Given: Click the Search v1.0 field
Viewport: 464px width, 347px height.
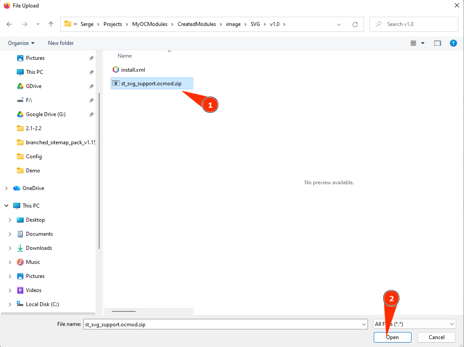Looking at the screenshot, I should click(x=413, y=24).
